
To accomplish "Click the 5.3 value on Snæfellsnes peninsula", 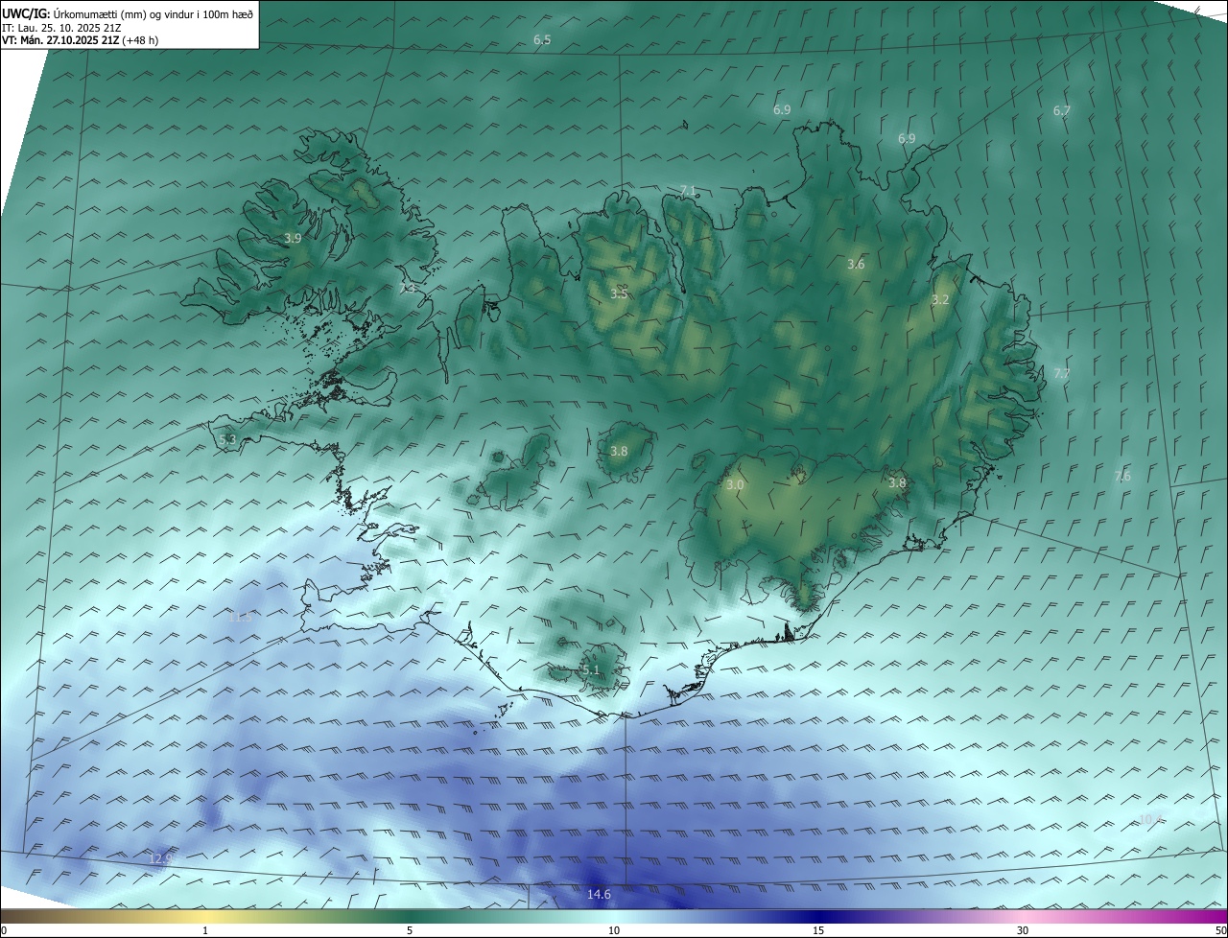I will [227, 440].
